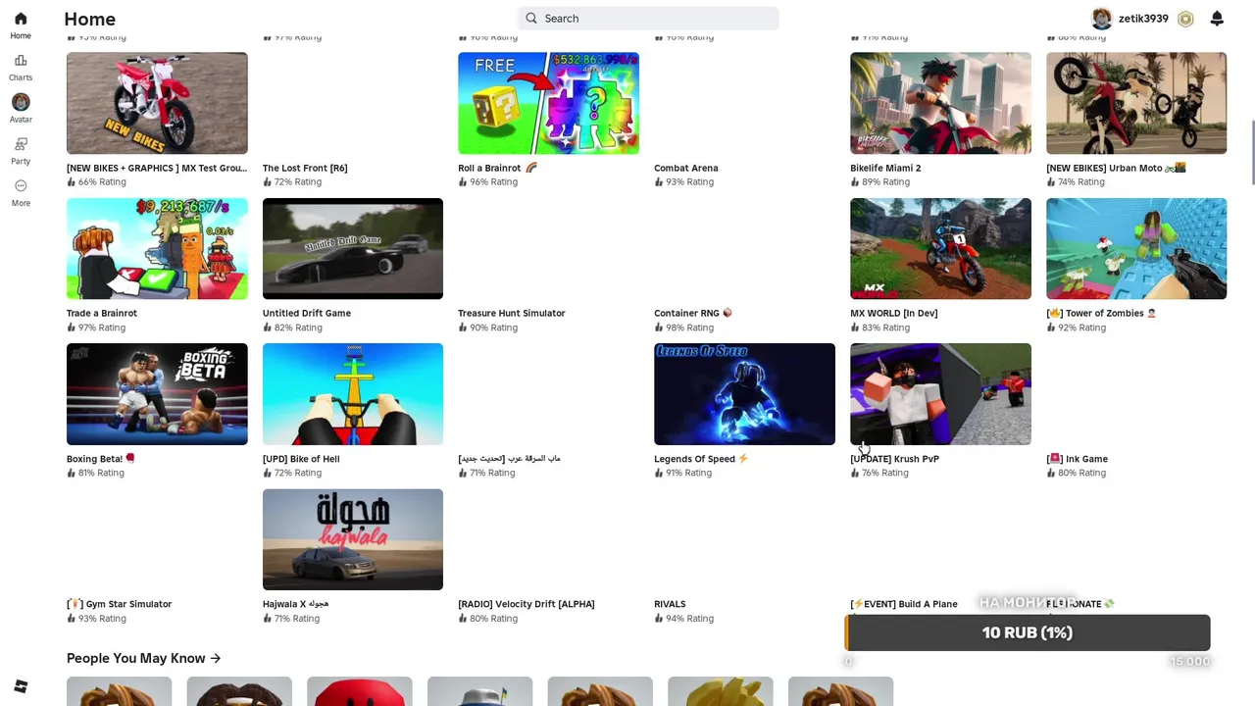1255x706 pixels.
Task: Click the Container RNG title
Action: [693, 313]
